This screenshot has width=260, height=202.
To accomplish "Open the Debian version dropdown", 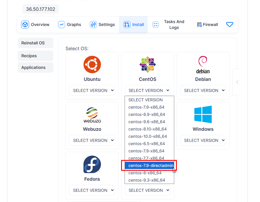I will click(x=203, y=90).
